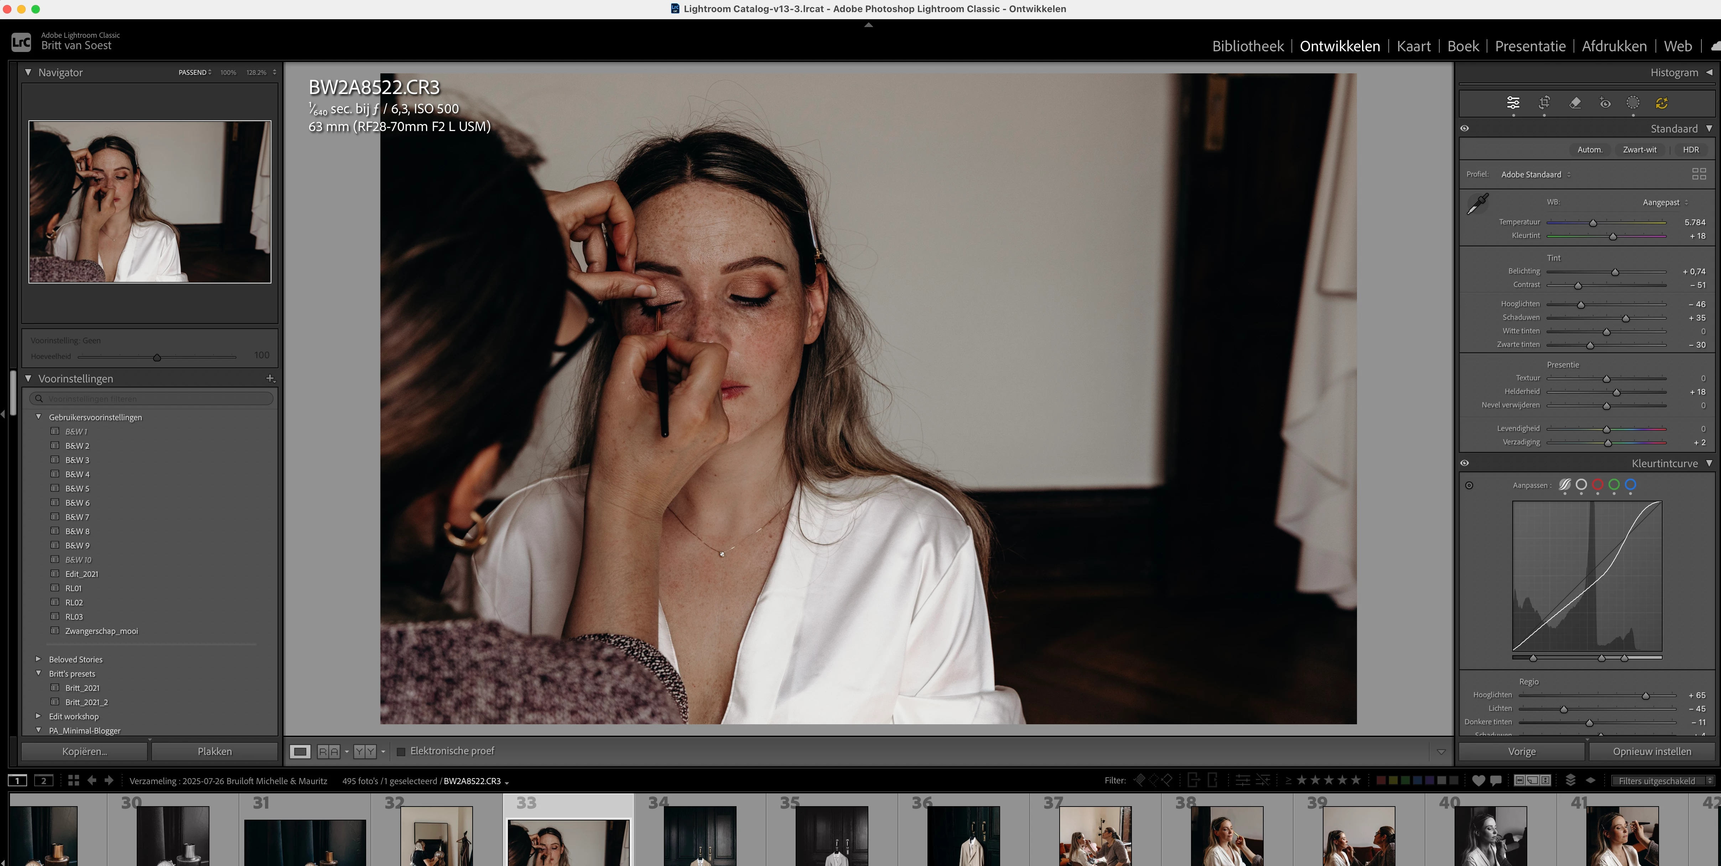The image size is (1721, 866).
Task: Open the Filters uitgeschakeld dropdown
Action: [x=1662, y=781]
